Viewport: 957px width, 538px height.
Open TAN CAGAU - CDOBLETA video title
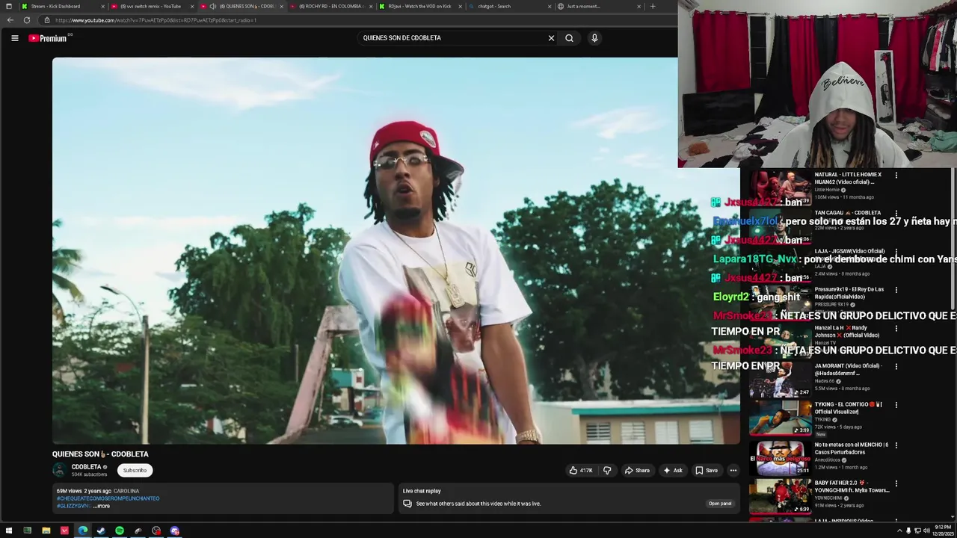pos(847,213)
